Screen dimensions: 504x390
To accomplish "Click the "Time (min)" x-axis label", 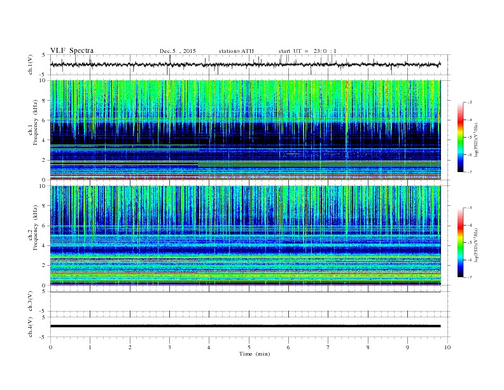I will (x=255, y=354).
